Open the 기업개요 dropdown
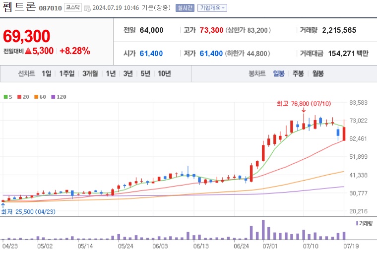 point(212,8)
